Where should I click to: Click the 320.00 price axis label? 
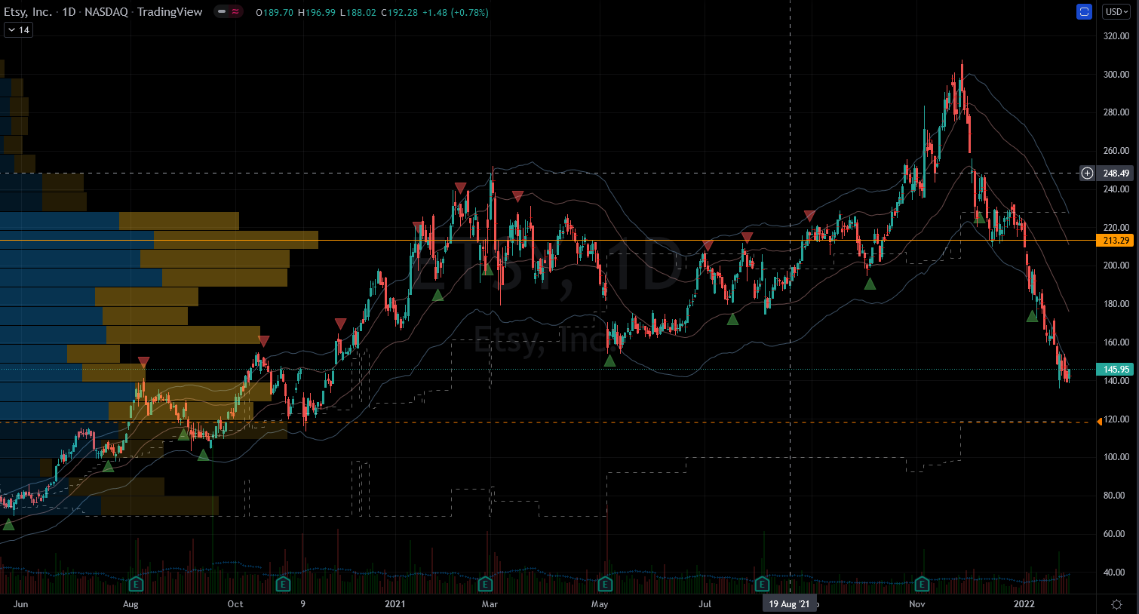(x=1116, y=36)
